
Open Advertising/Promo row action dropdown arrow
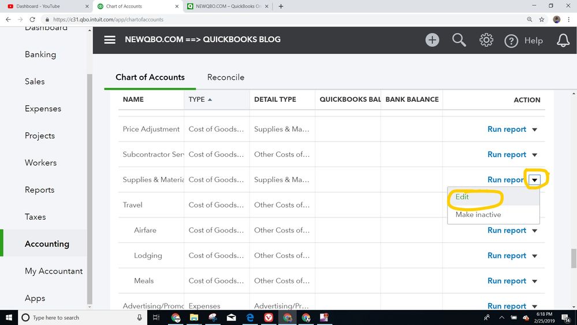click(x=535, y=306)
